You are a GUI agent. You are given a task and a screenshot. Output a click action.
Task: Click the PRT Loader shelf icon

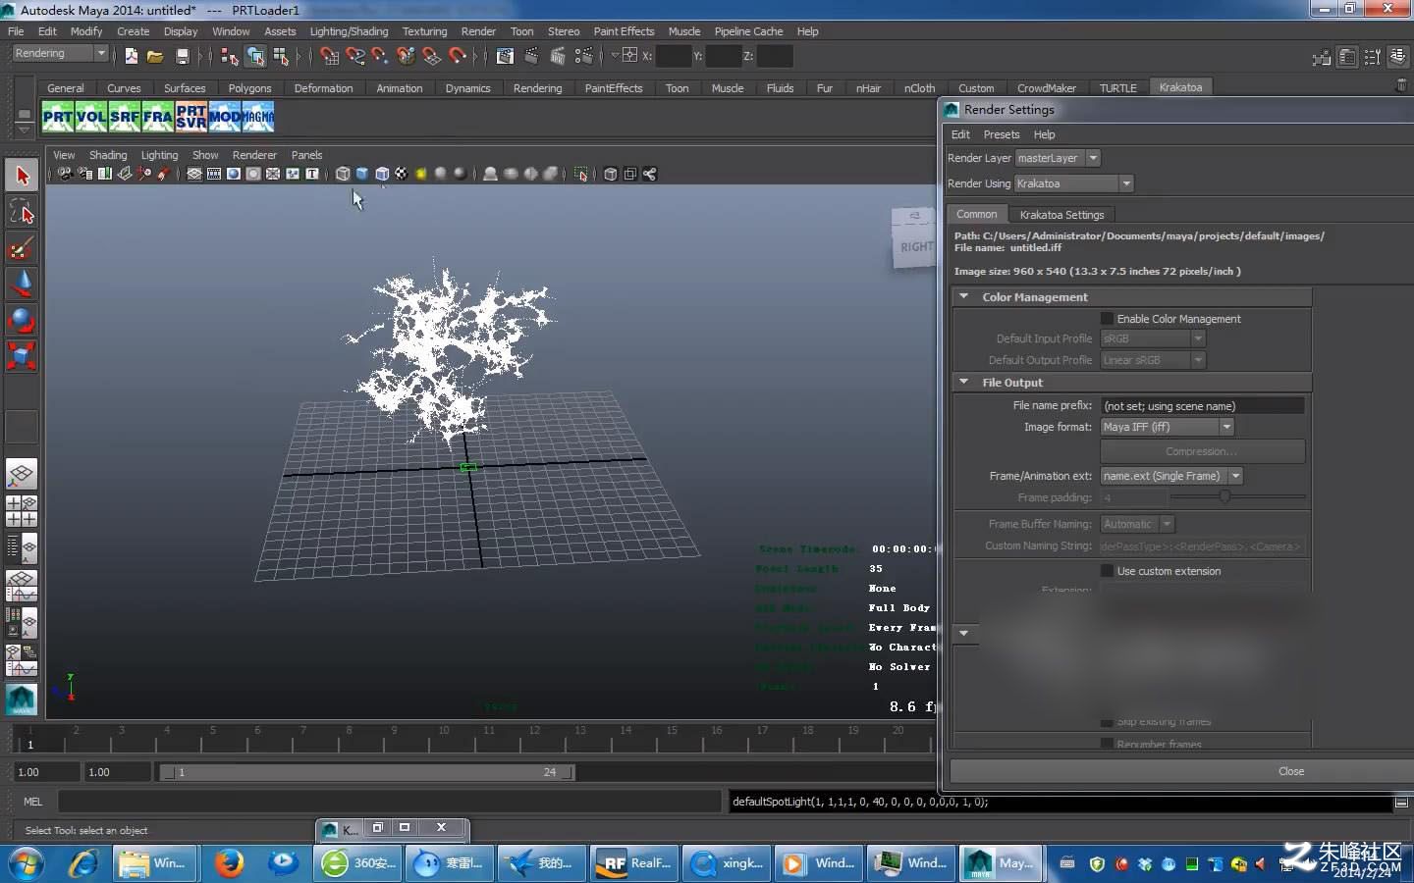58,117
